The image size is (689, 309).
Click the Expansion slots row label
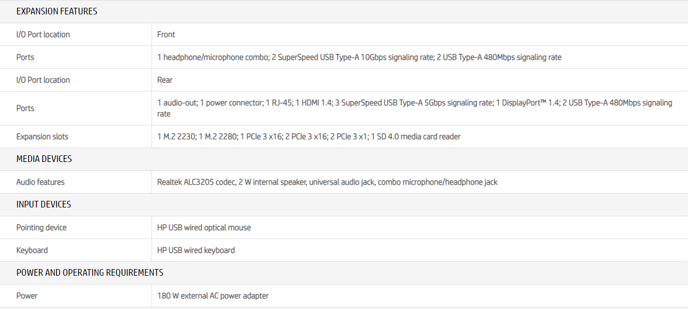(42, 136)
